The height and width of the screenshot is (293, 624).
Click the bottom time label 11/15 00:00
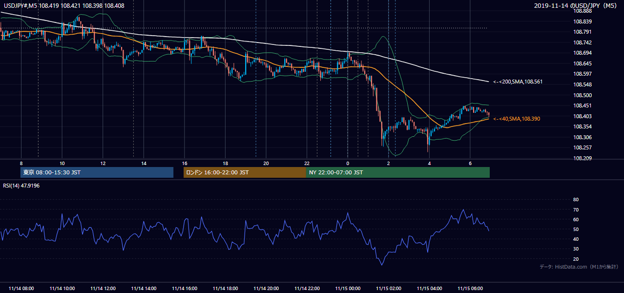click(348, 289)
